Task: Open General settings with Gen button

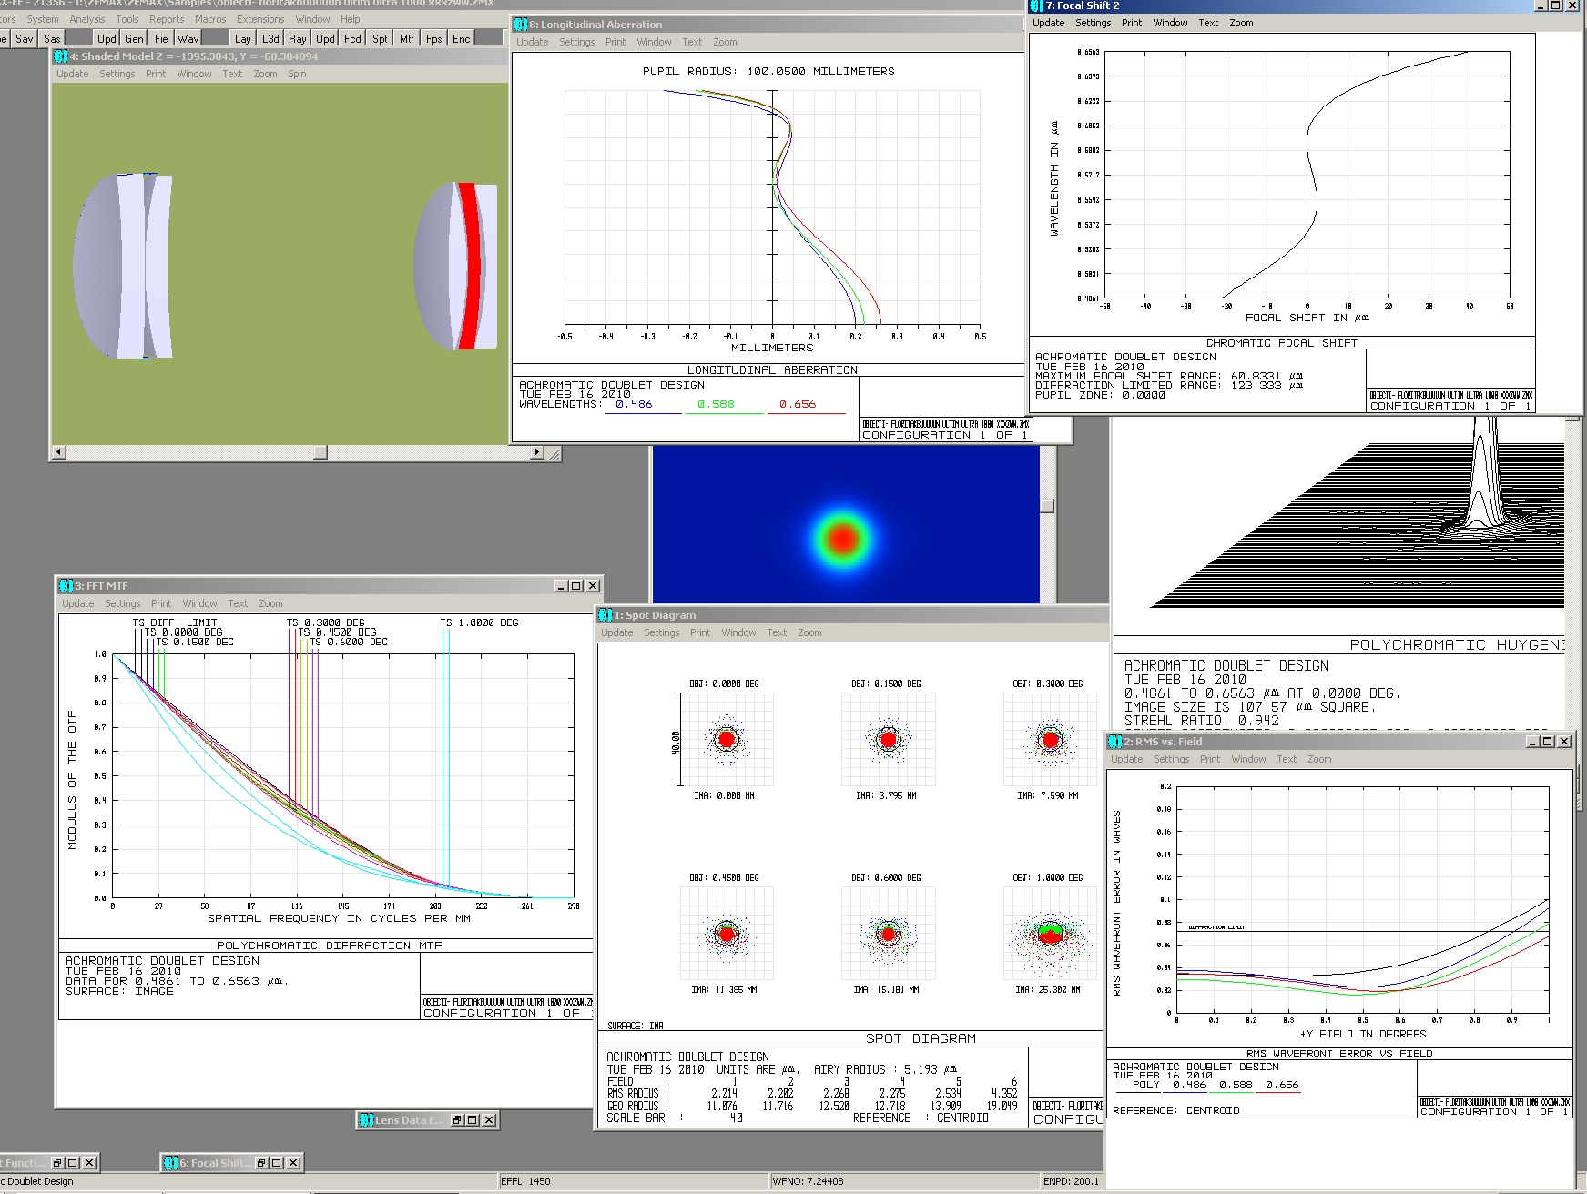Action: (135, 38)
